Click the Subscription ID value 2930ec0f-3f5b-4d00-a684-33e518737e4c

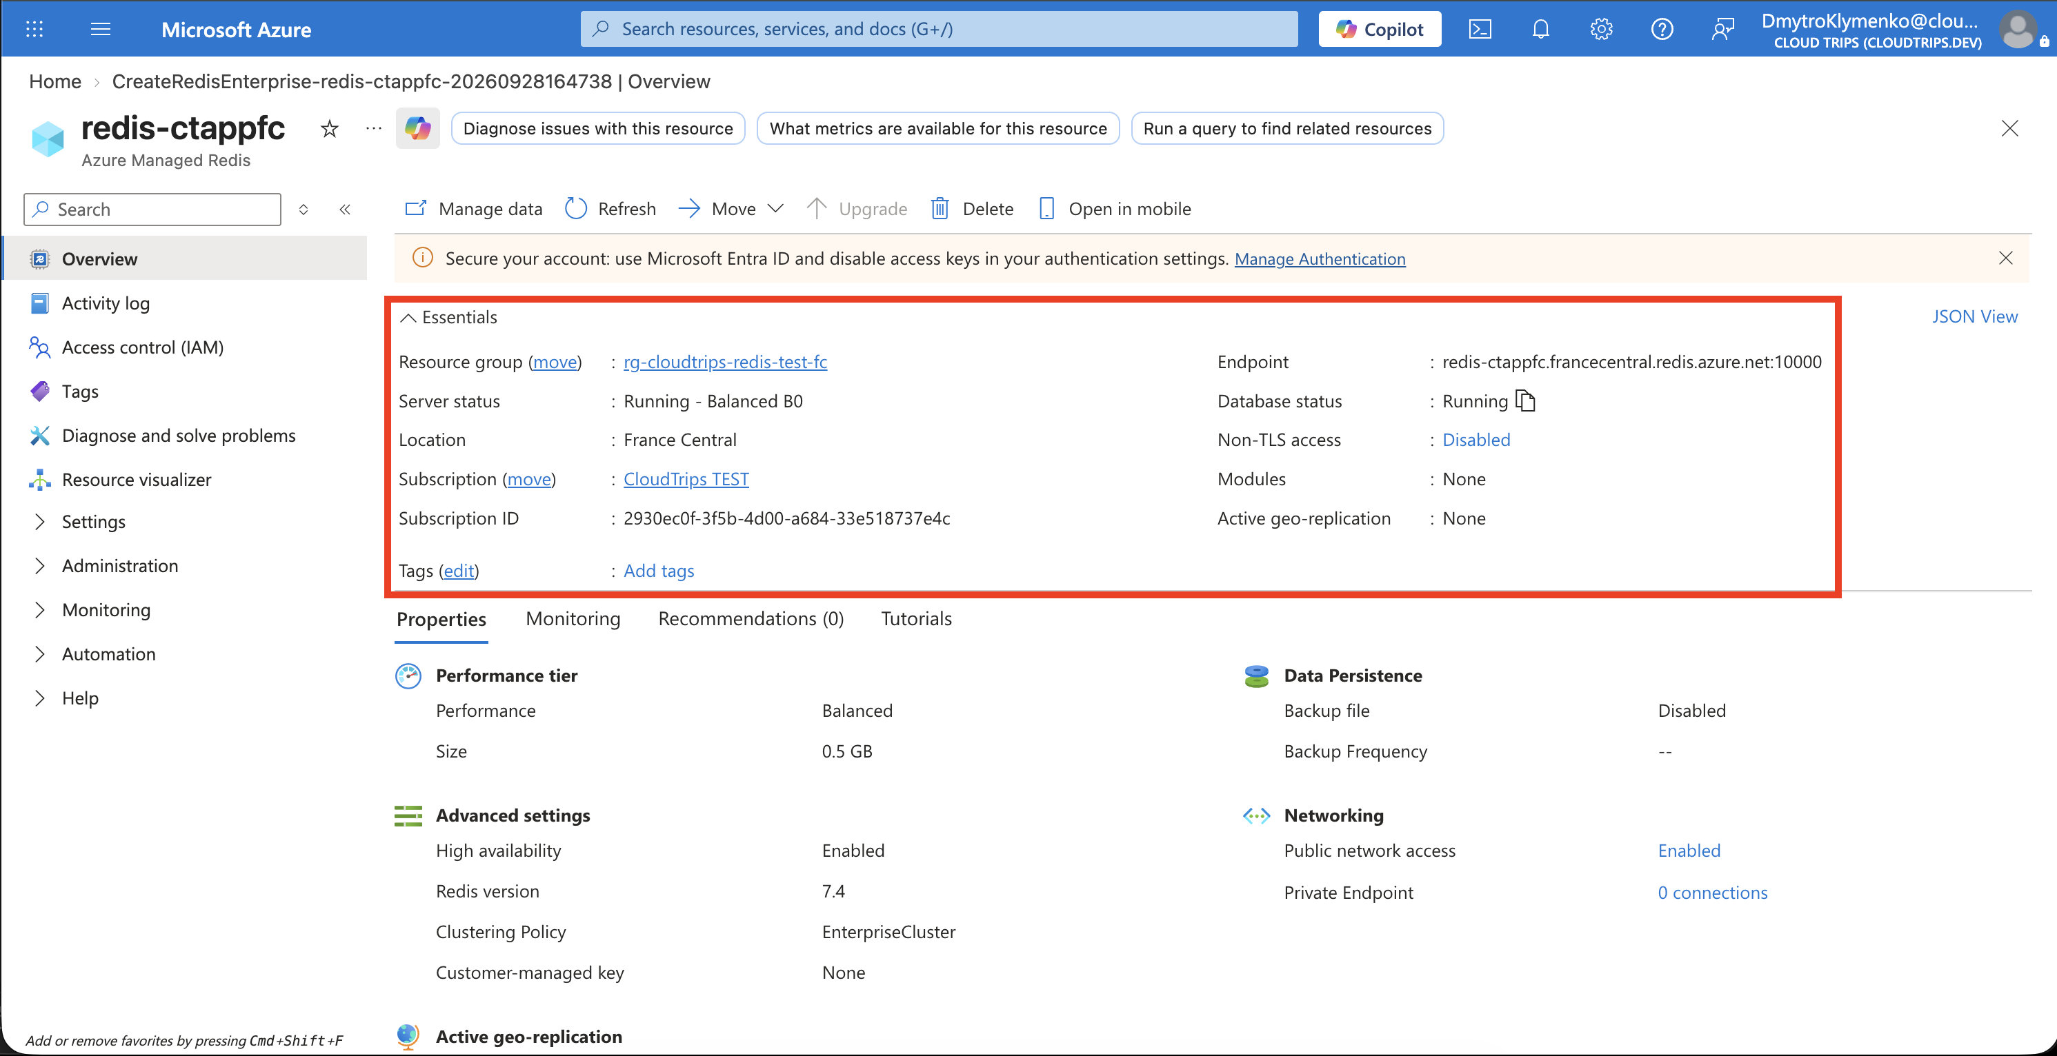click(x=786, y=518)
